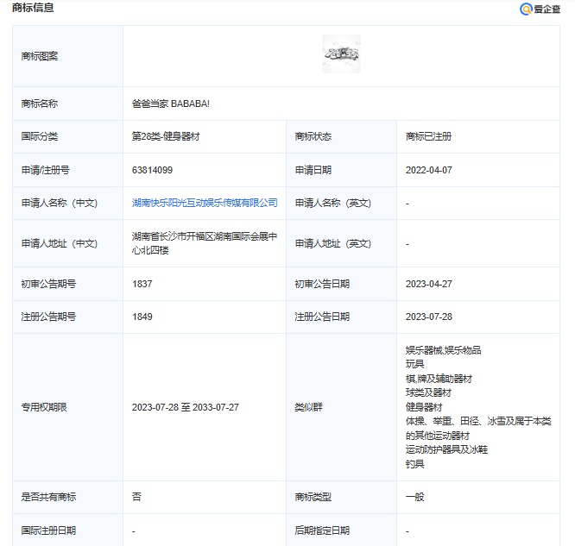Select 运动防护器具及冰鞋 in similar groups

[x=446, y=449]
